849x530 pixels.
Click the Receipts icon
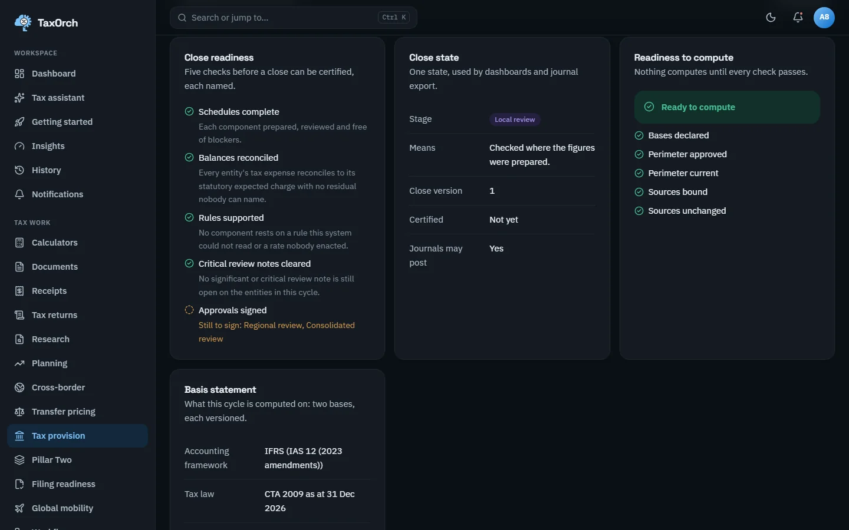click(19, 291)
